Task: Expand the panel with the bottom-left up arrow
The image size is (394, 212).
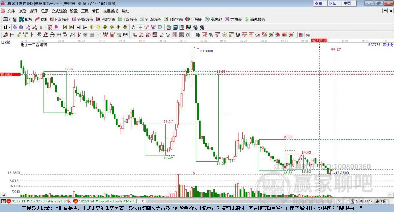Action: (3, 195)
